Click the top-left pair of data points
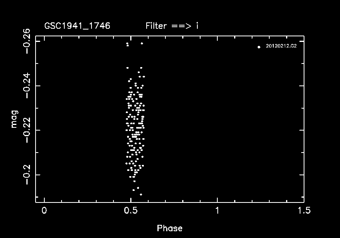 (127, 44)
